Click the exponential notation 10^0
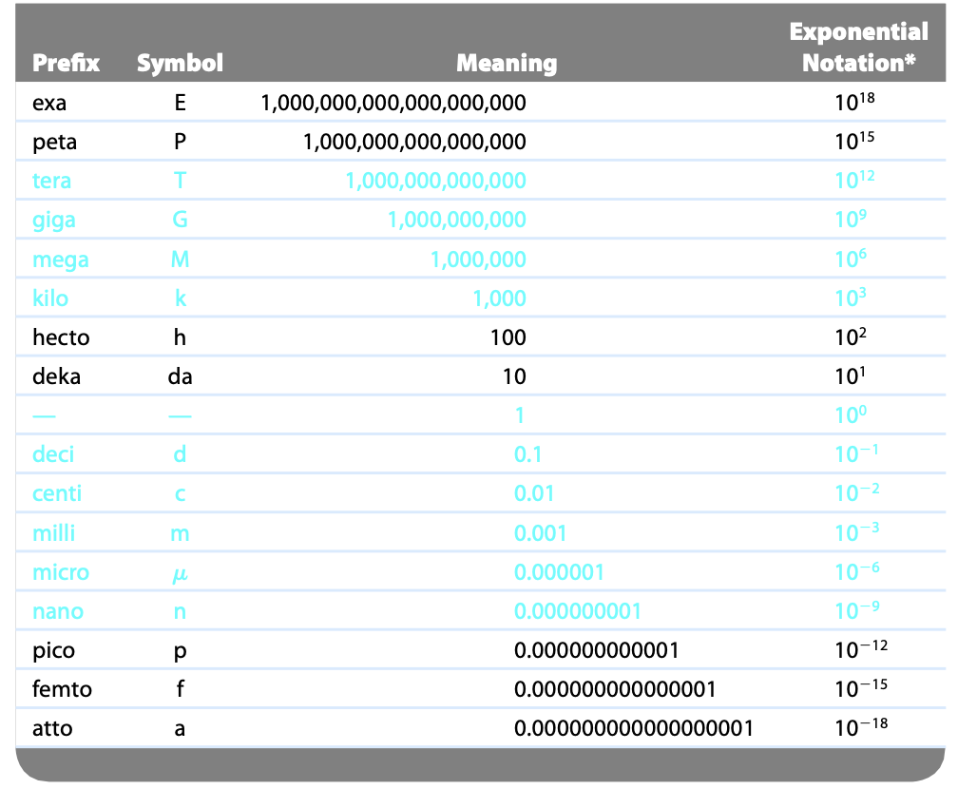The height and width of the screenshot is (789, 958). point(851,414)
